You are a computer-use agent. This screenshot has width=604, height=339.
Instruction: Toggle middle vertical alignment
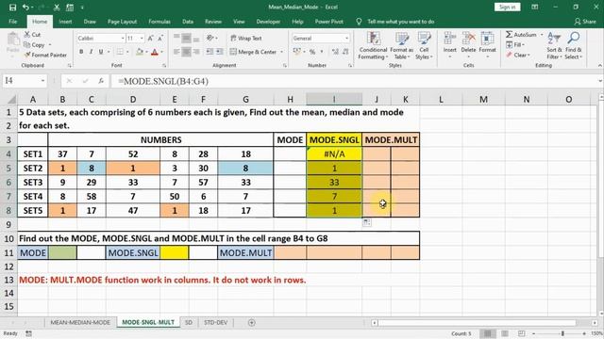(x=186, y=38)
